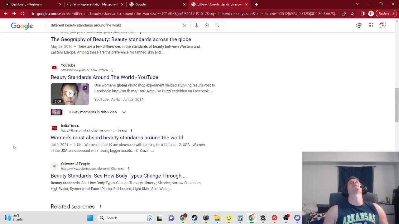Viewport: 399px width, 224px height.
Task: Open Calculator from the taskbar
Action: tap(240, 218)
